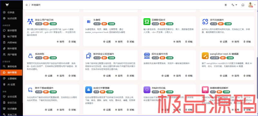Screen dimensions: 258x116
Task: Uninstall the 段先生插件市场 plugin
Action: [189, 76]
